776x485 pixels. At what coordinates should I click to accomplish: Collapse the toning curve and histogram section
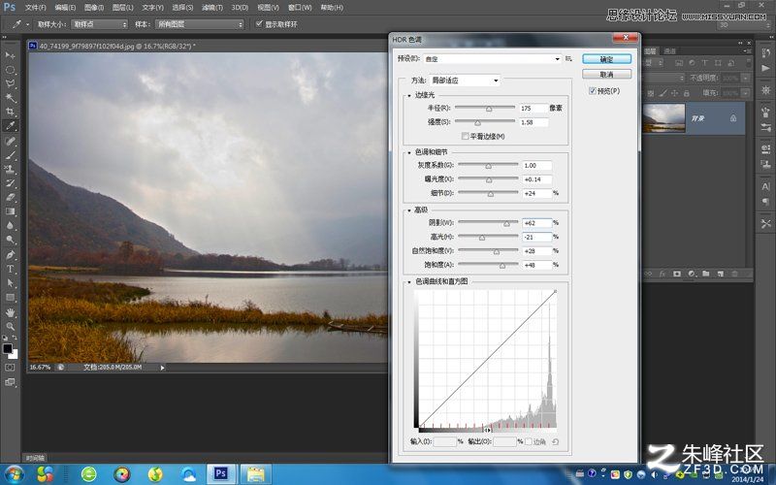409,281
